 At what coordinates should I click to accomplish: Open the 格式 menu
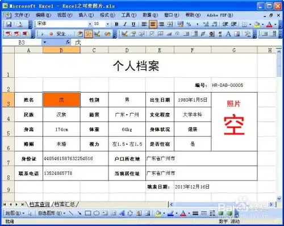107,15
